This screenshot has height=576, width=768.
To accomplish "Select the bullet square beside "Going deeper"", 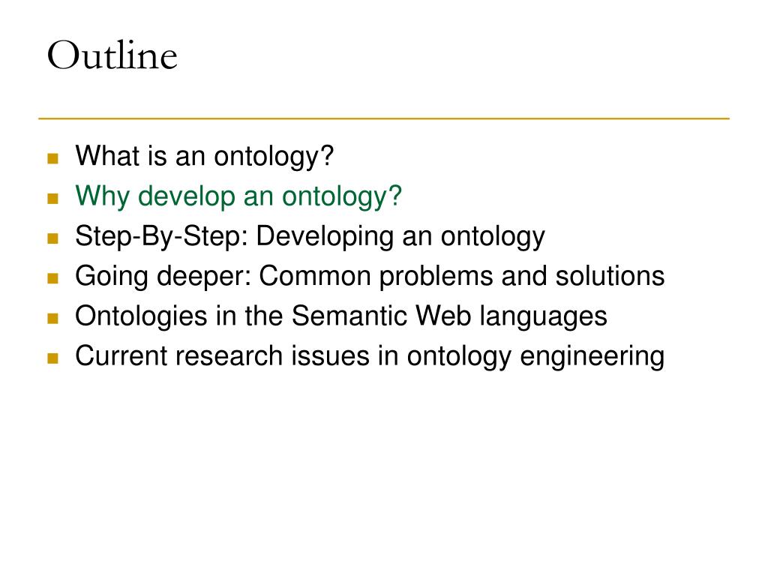I will coord(53,278).
